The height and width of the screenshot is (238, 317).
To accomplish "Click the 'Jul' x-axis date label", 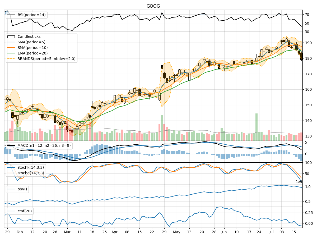I will 271,232.
